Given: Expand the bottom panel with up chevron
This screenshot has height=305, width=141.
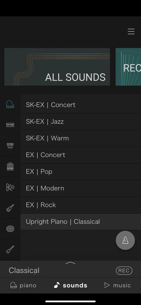Looking at the screenshot, I should coord(70,263).
